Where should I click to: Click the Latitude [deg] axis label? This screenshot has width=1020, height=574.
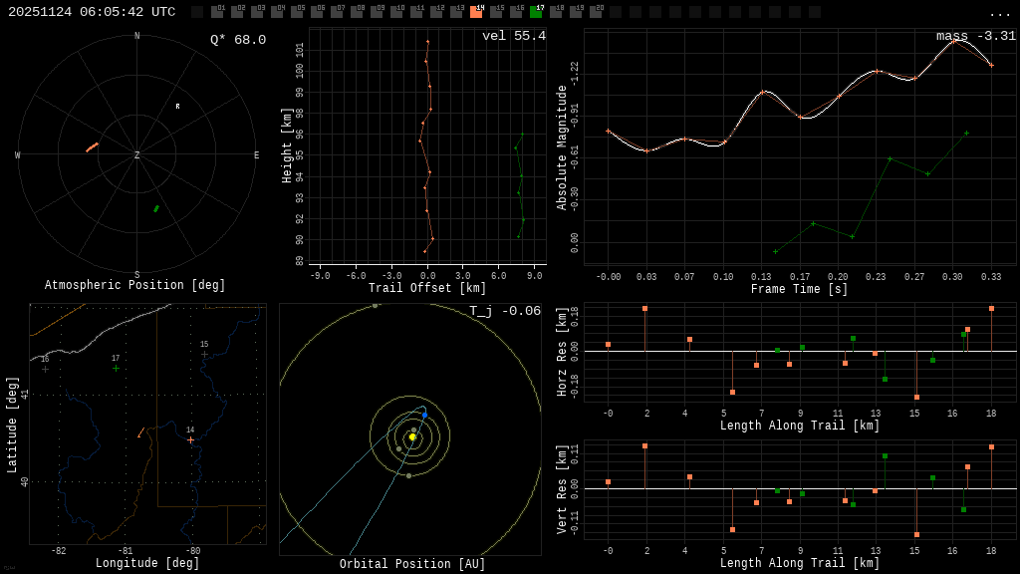pos(12,425)
